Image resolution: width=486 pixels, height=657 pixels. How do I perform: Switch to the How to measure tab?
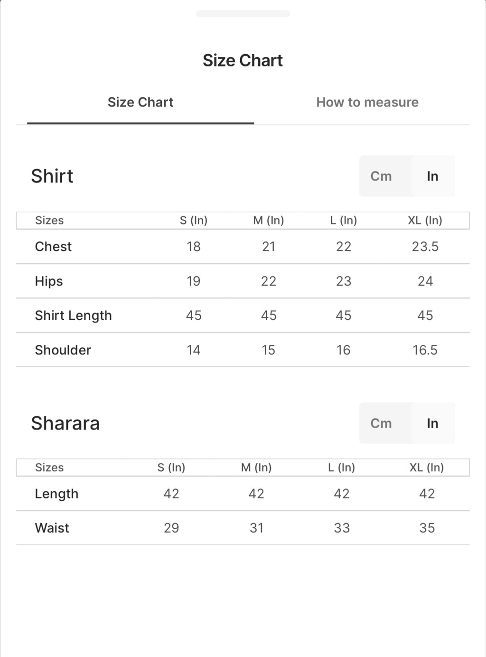(367, 102)
